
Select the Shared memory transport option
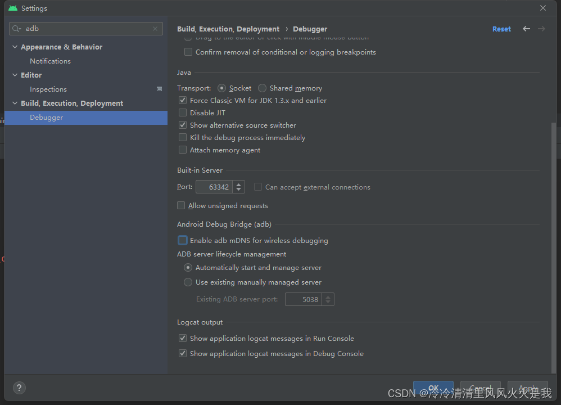pyautogui.click(x=262, y=88)
